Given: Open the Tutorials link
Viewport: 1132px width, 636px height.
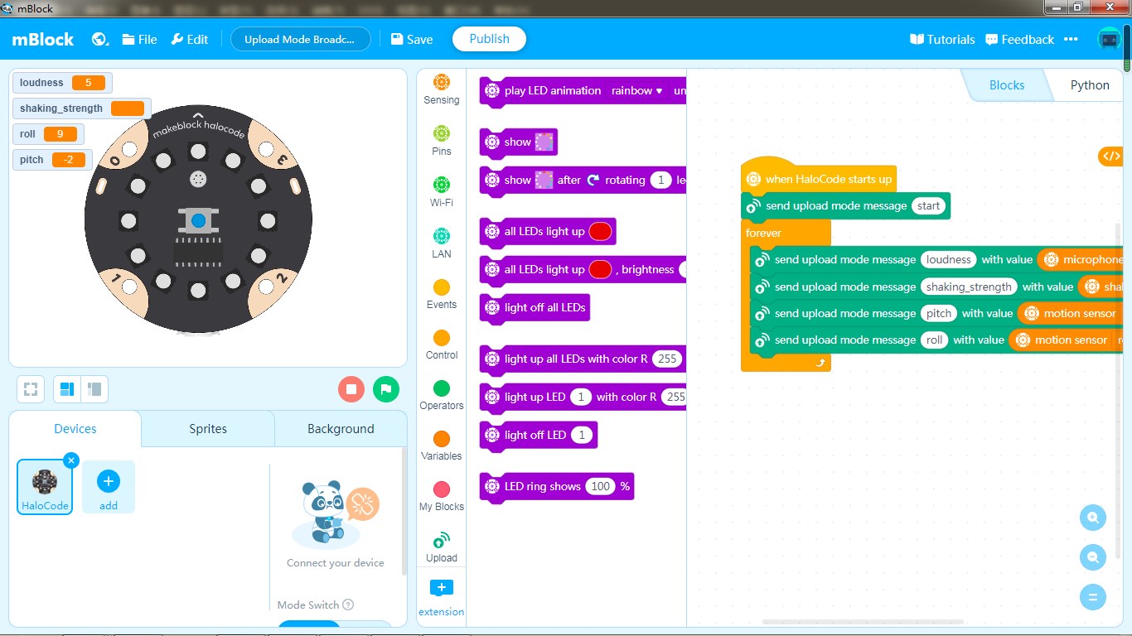Looking at the screenshot, I should point(941,39).
